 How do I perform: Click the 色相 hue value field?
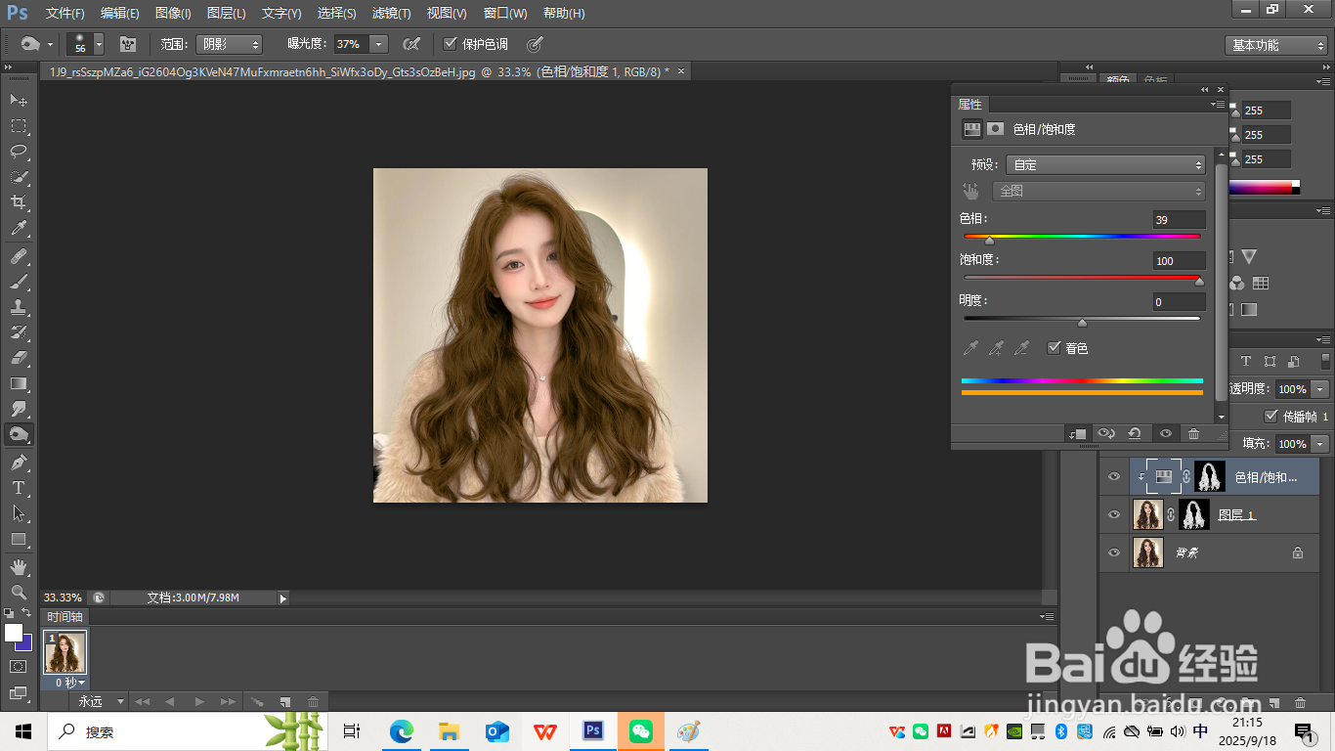(x=1178, y=220)
